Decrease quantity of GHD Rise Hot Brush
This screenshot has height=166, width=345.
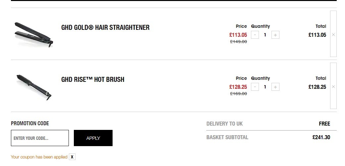tap(255, 87)
